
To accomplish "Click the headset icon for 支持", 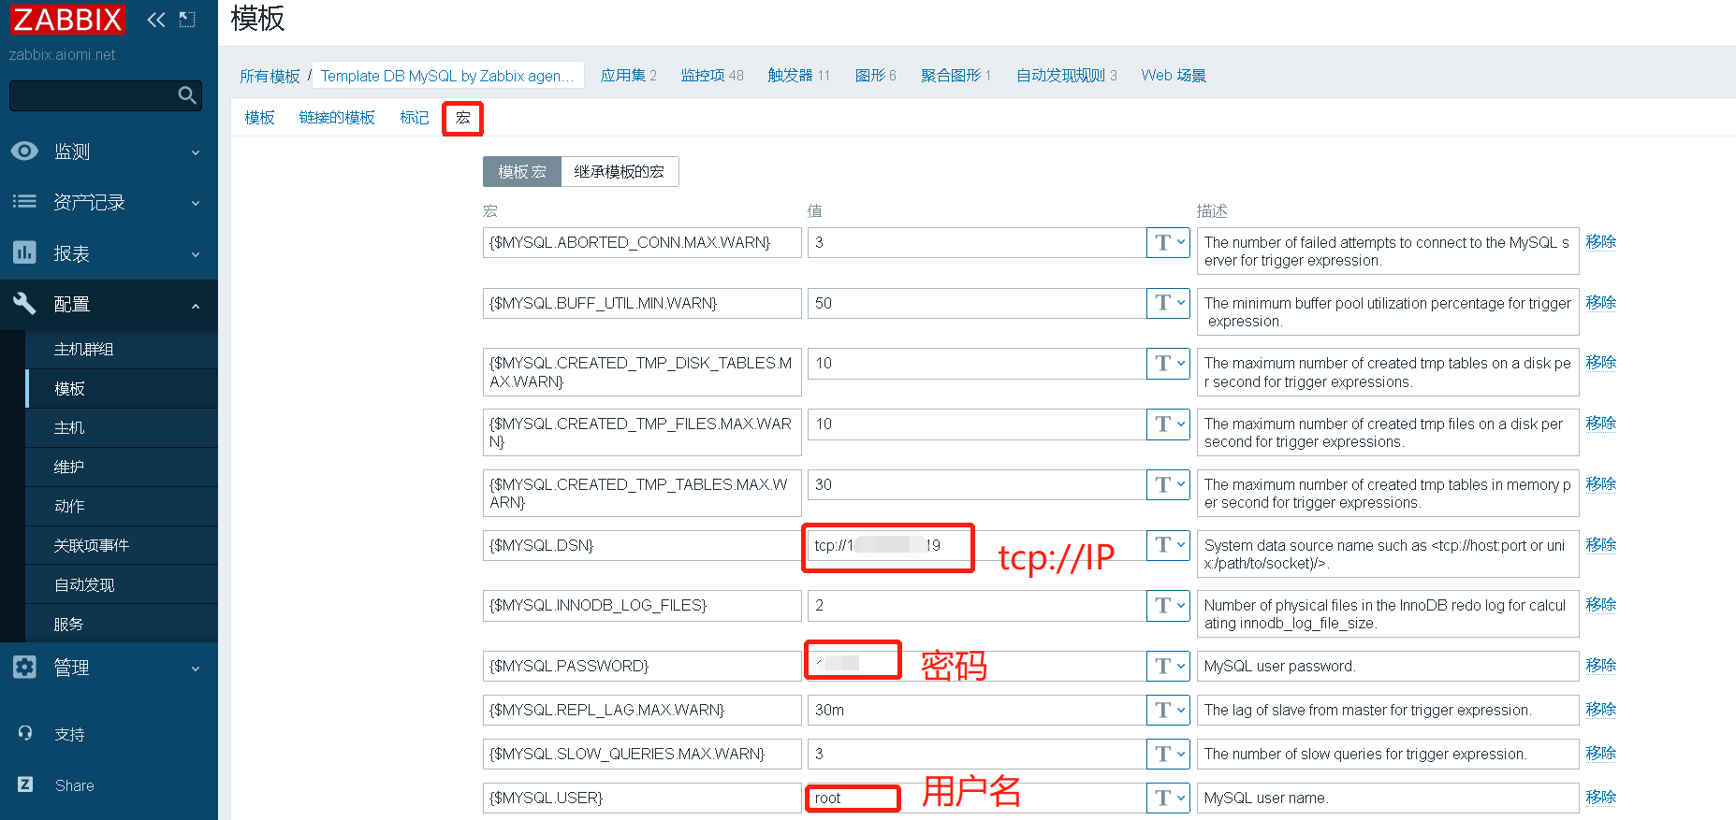I will tap(25, 734).
